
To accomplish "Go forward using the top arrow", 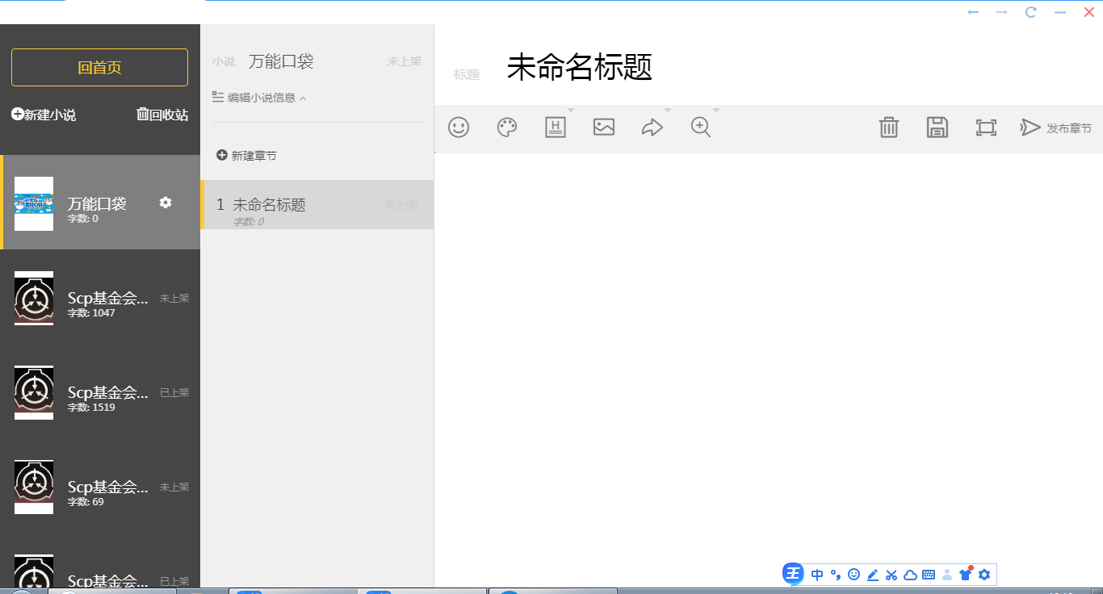I will [1002, 12].
